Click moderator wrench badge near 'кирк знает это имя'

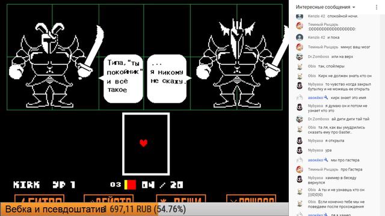[x=326, y=97]
